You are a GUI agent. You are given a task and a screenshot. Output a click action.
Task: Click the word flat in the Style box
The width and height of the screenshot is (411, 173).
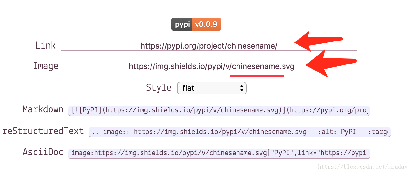tap(188, 88)
